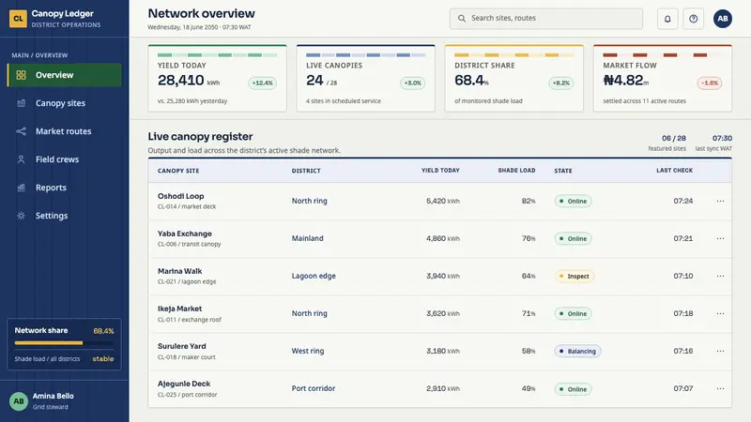
Task: Click the -1.6% market flow badge
Action: point(710,83)
